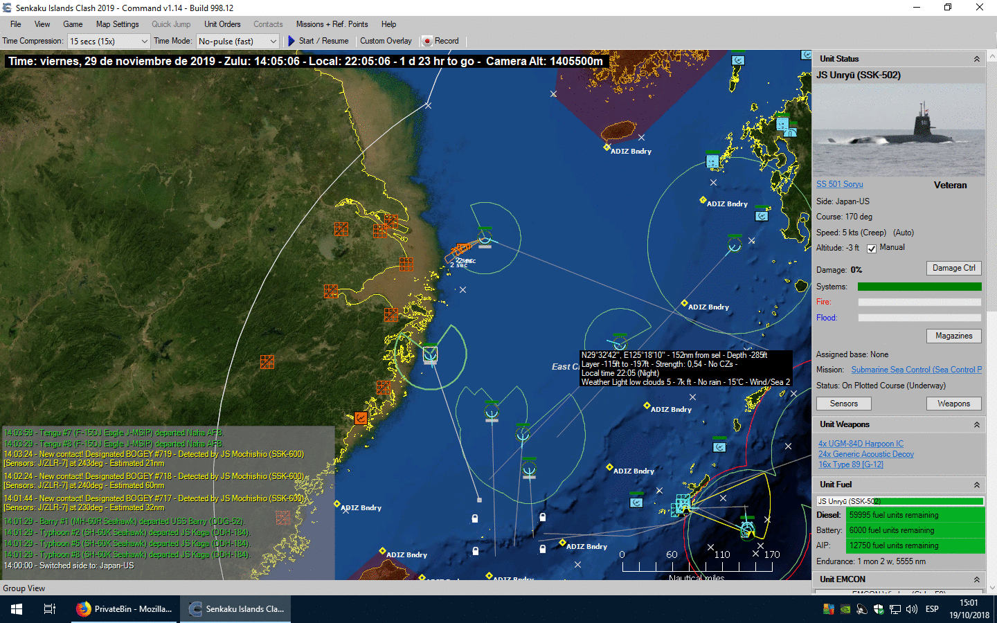Click the Custom Overlay button
The height and width of the screenshot is (623, 997).
click(x=386, y=42)
